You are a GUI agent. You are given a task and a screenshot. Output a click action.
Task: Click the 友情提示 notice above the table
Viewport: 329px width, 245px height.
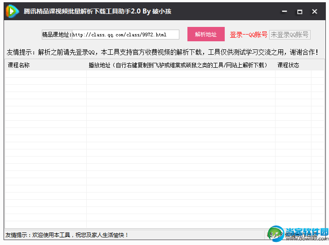click(x=162, y=52)
